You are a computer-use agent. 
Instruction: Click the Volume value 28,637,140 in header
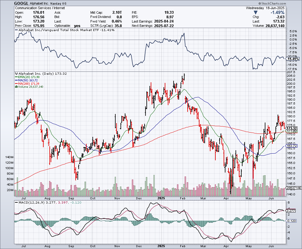(275, 26)
